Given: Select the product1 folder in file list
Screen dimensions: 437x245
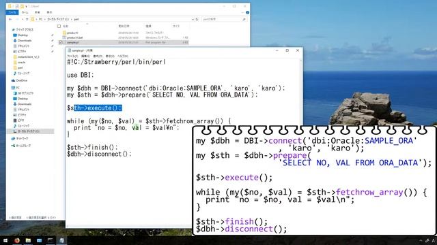Looking at the screenshot, I should (72, 33).
